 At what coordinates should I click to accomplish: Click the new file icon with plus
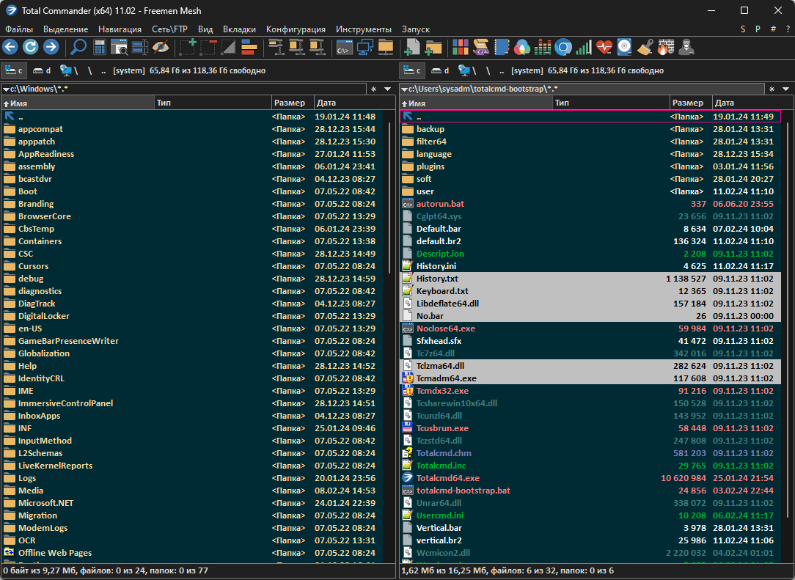pyautogui.click(x=412, y=48)
